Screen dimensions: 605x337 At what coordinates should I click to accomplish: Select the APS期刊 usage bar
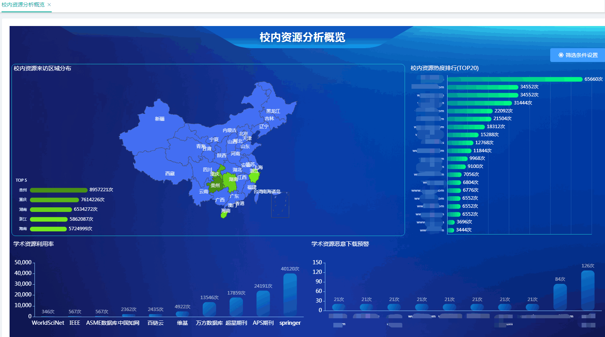[x=263, y=303]
